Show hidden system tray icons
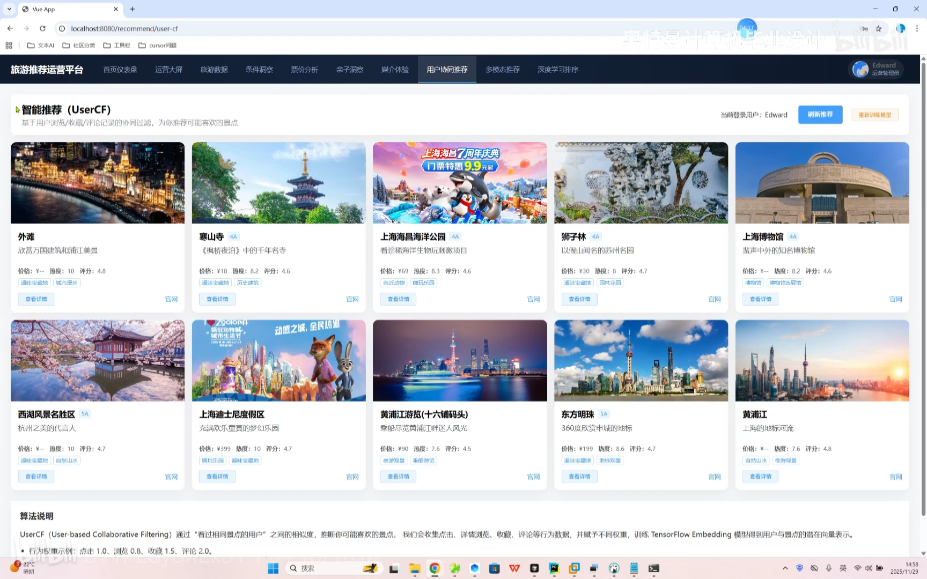927x579 pixels. [785, 568]
